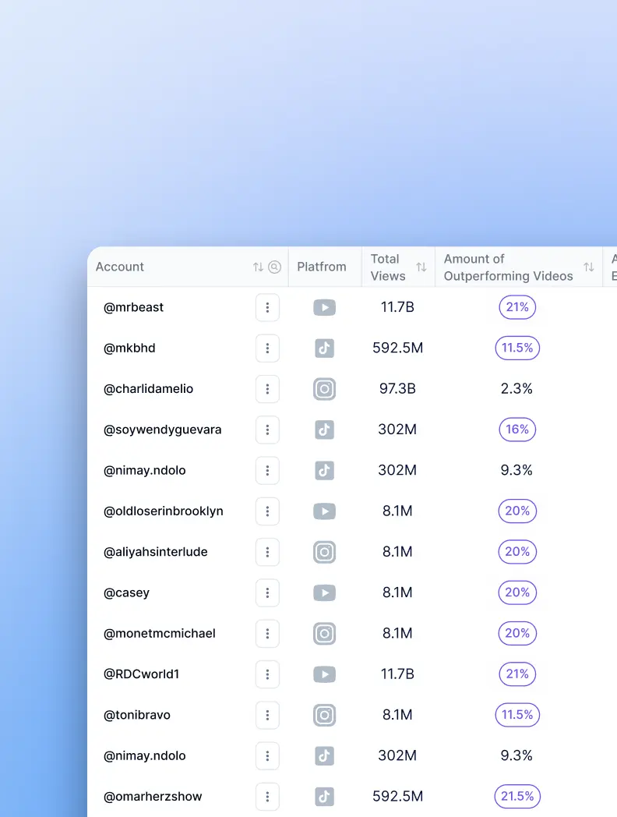Image resolution: width=617 pixels, height=817 pixels.
Task: Select the Platfrom column header
Action: click(322, 267)
